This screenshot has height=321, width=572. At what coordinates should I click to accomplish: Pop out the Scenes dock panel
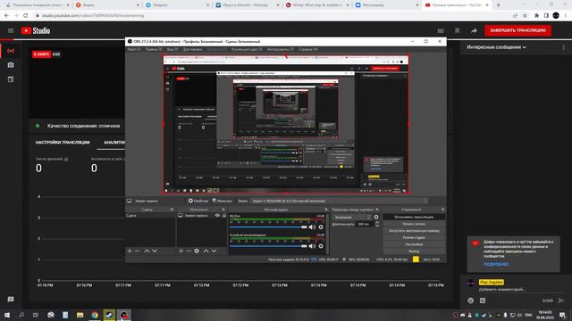(172, 210)
